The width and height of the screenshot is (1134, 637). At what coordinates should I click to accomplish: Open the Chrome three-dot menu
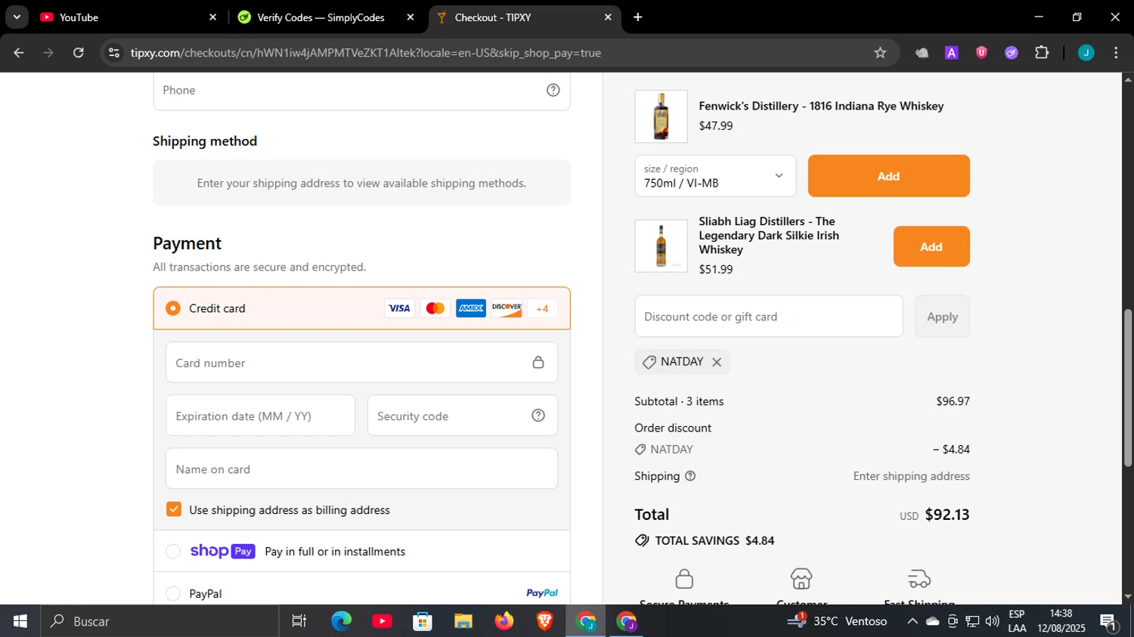click(1116, 53)
